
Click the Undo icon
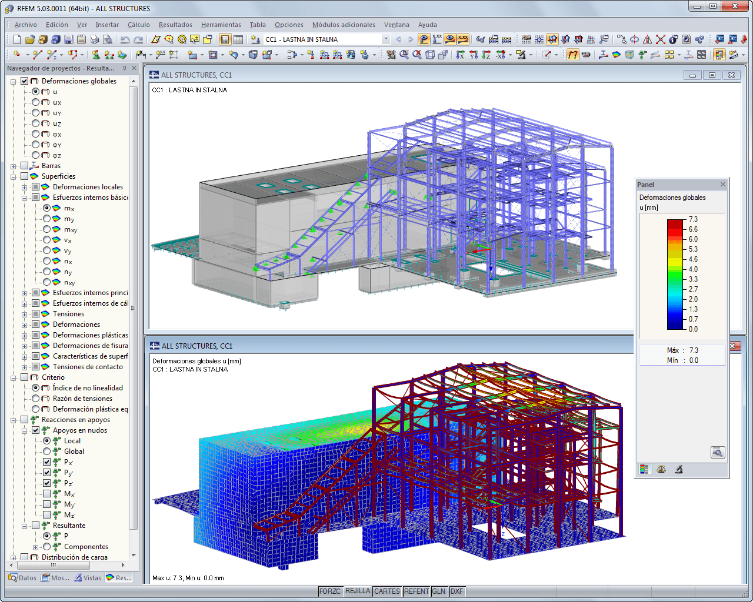click(124, 39)
